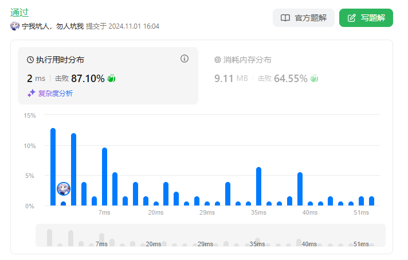
Task: Click the submitter's avatar beside the username
Action: point(15,26)
